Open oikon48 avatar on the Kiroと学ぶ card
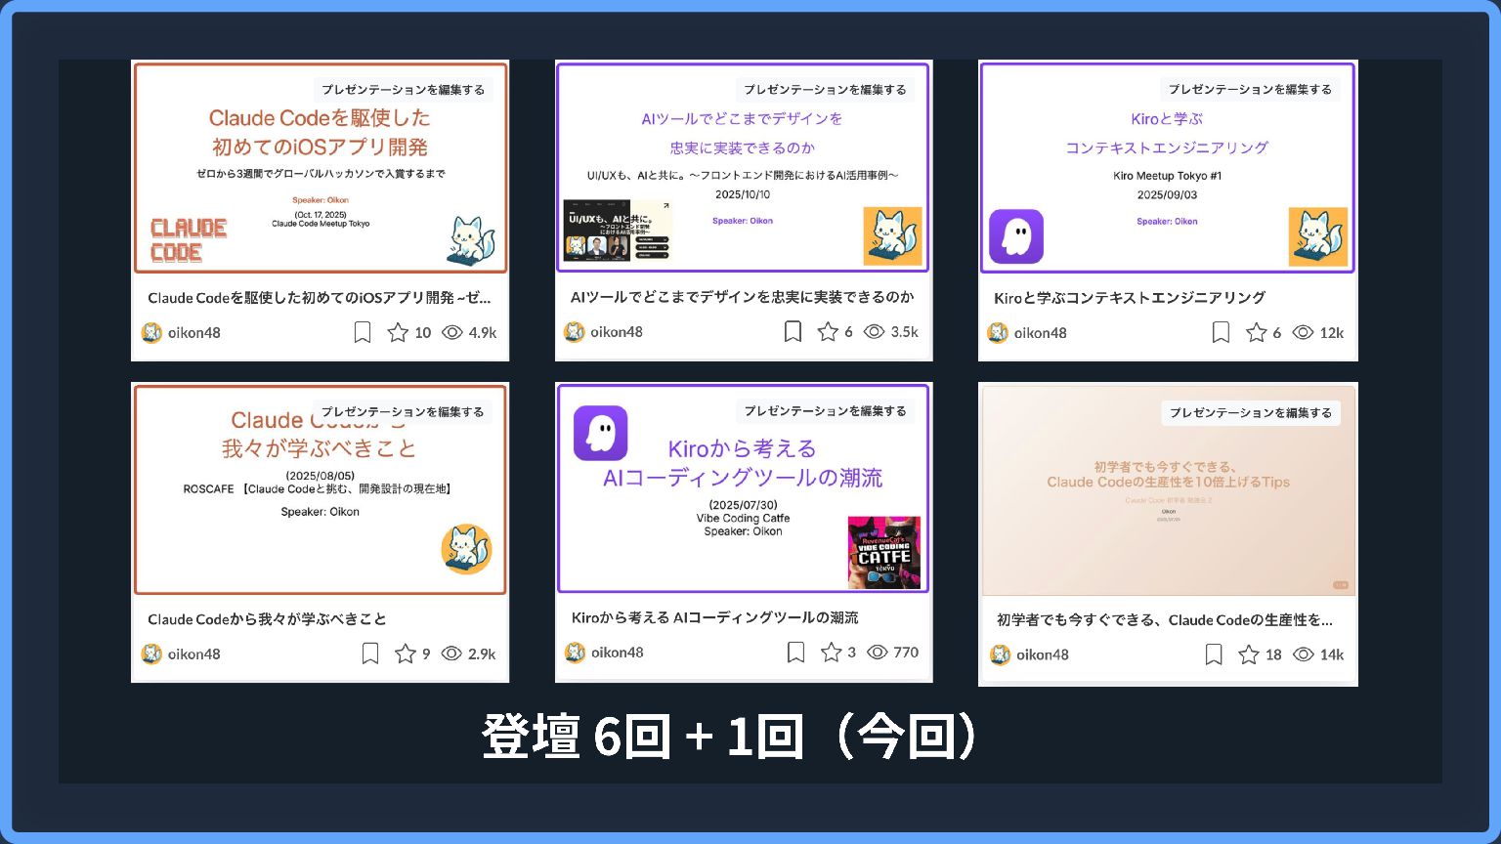This screenshot has width=1501, height=844. coord(998,333)
